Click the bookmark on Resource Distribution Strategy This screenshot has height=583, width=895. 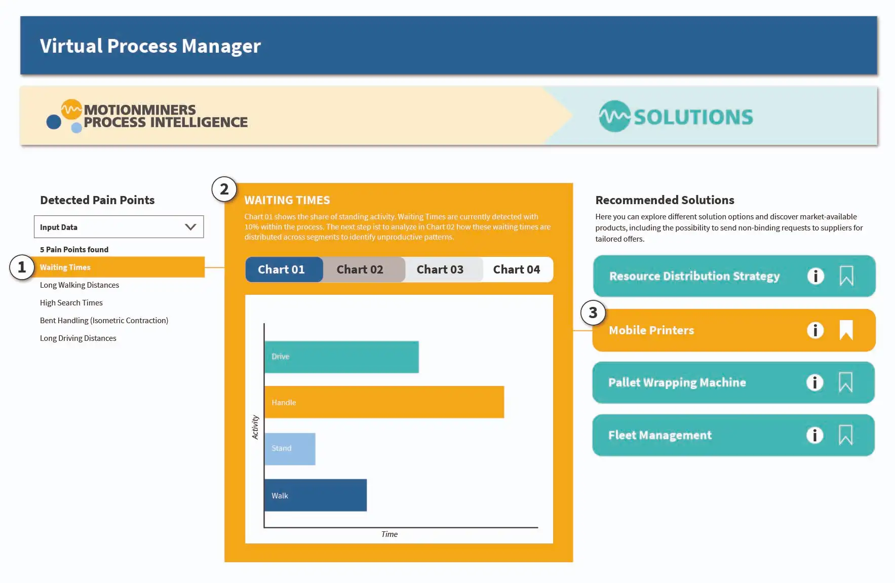(846, 276)
